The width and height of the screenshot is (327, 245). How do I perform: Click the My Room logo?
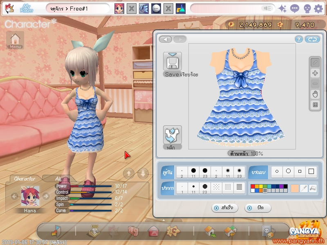coord(27,9)
